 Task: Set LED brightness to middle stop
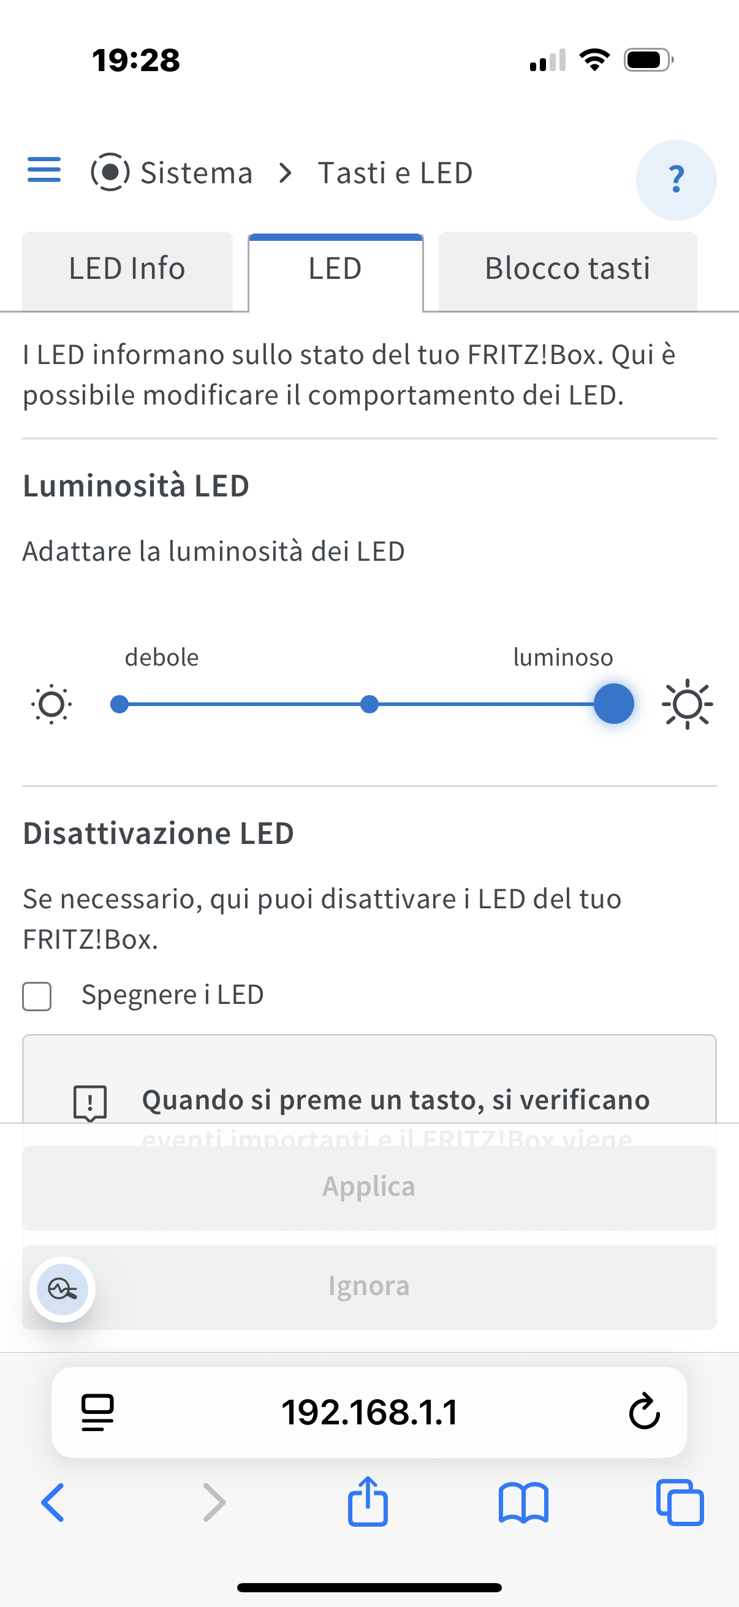click(369, 704)
